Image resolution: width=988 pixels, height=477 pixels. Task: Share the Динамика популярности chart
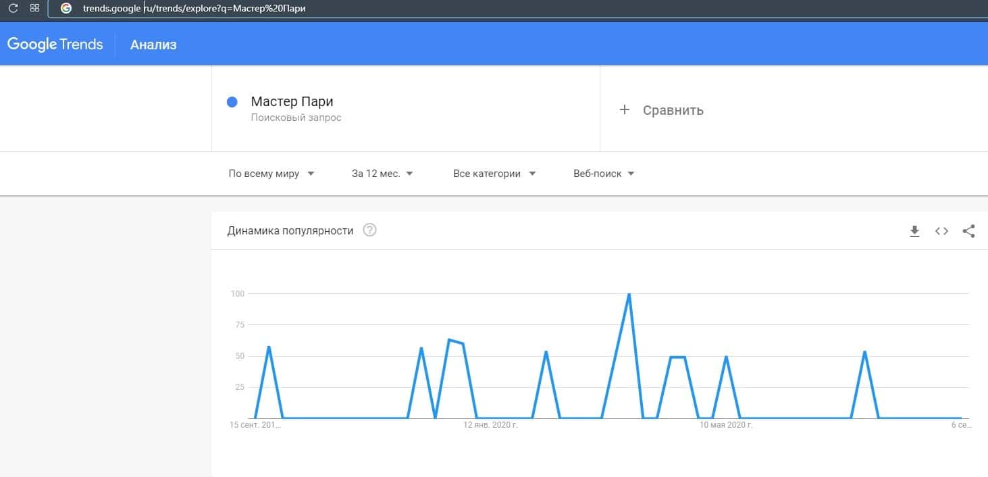point(968,231)
